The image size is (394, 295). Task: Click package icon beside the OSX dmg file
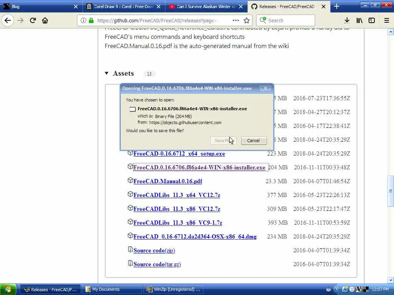(130, 235)
